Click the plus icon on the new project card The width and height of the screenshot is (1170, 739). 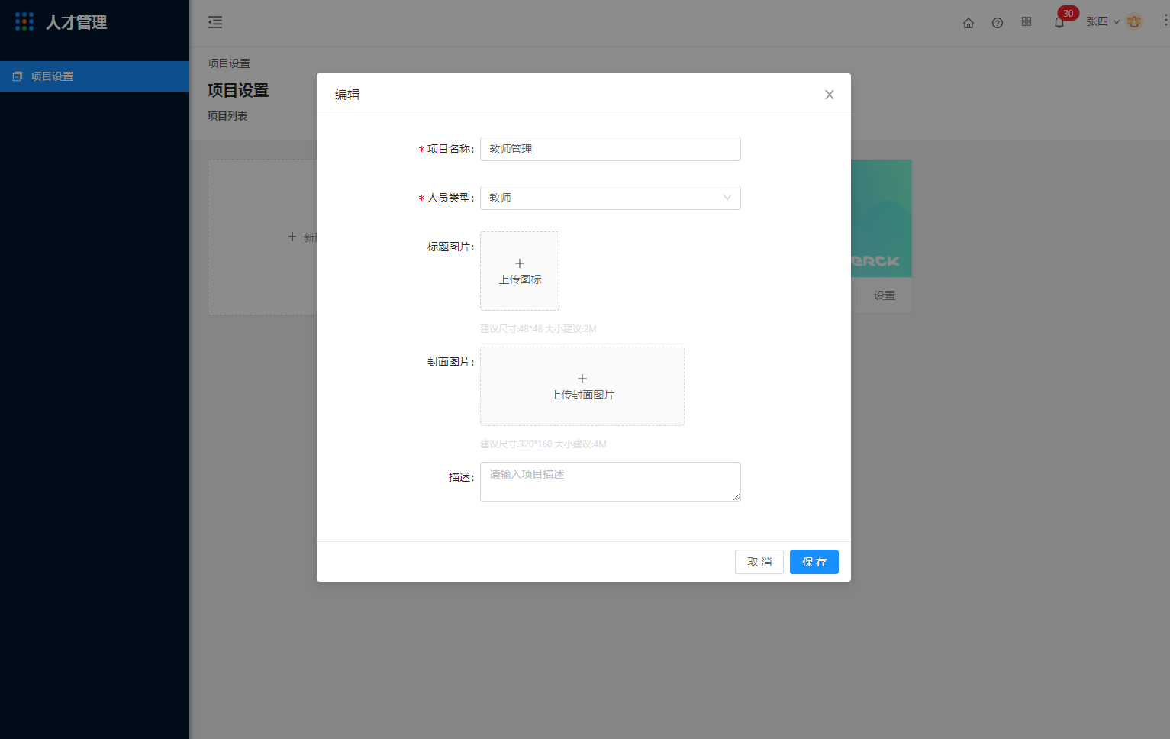tap(292, 237)
